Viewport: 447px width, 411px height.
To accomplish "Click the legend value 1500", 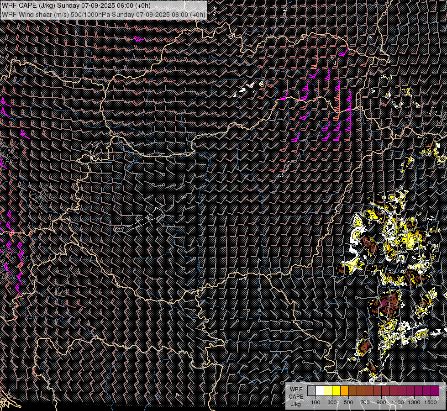I will [431, 402].
